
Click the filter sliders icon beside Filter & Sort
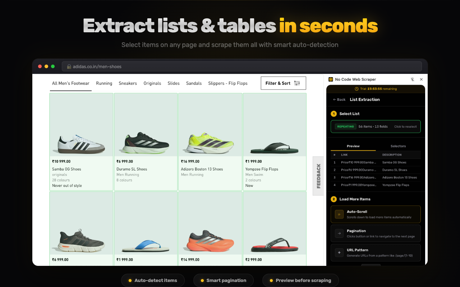[297, 83]
